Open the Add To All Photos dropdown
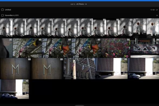The width and height of the screenshot is (159, 106). (79, 4)
